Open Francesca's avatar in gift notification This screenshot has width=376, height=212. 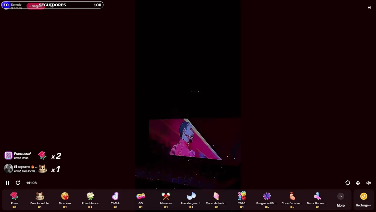(8, 155)
